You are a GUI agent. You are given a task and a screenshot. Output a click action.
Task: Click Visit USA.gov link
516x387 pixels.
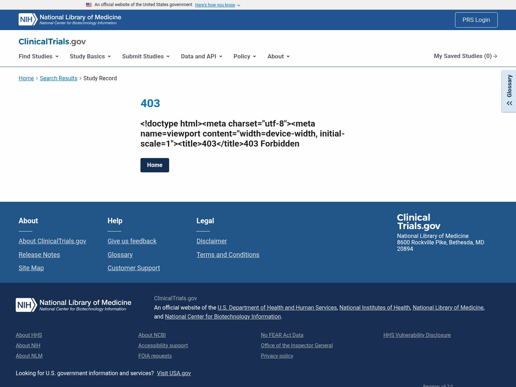(x=174, y=373)
